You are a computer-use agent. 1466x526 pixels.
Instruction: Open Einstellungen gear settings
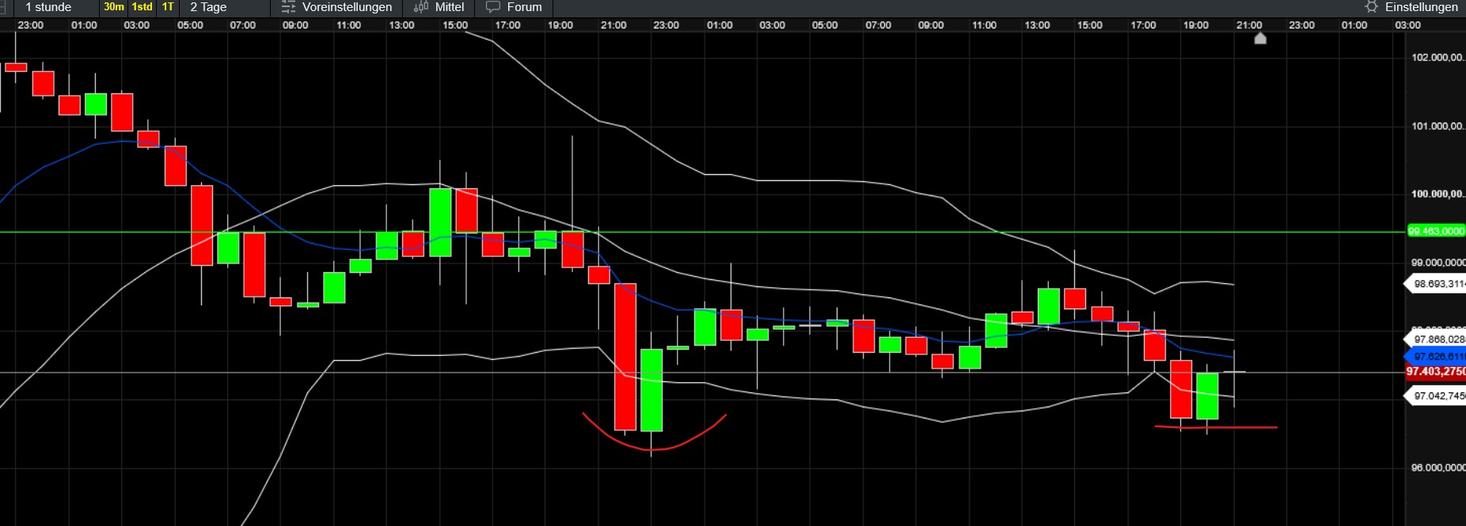coord(1411,7)
